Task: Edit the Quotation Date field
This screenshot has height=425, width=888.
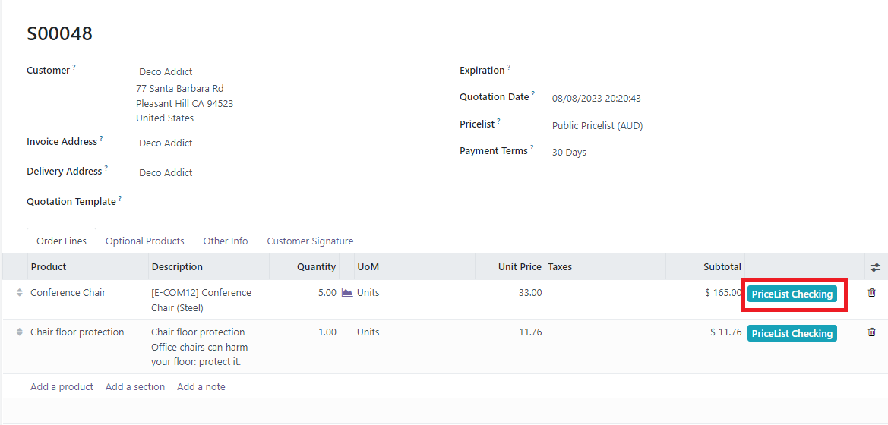Action: (596, 99)
